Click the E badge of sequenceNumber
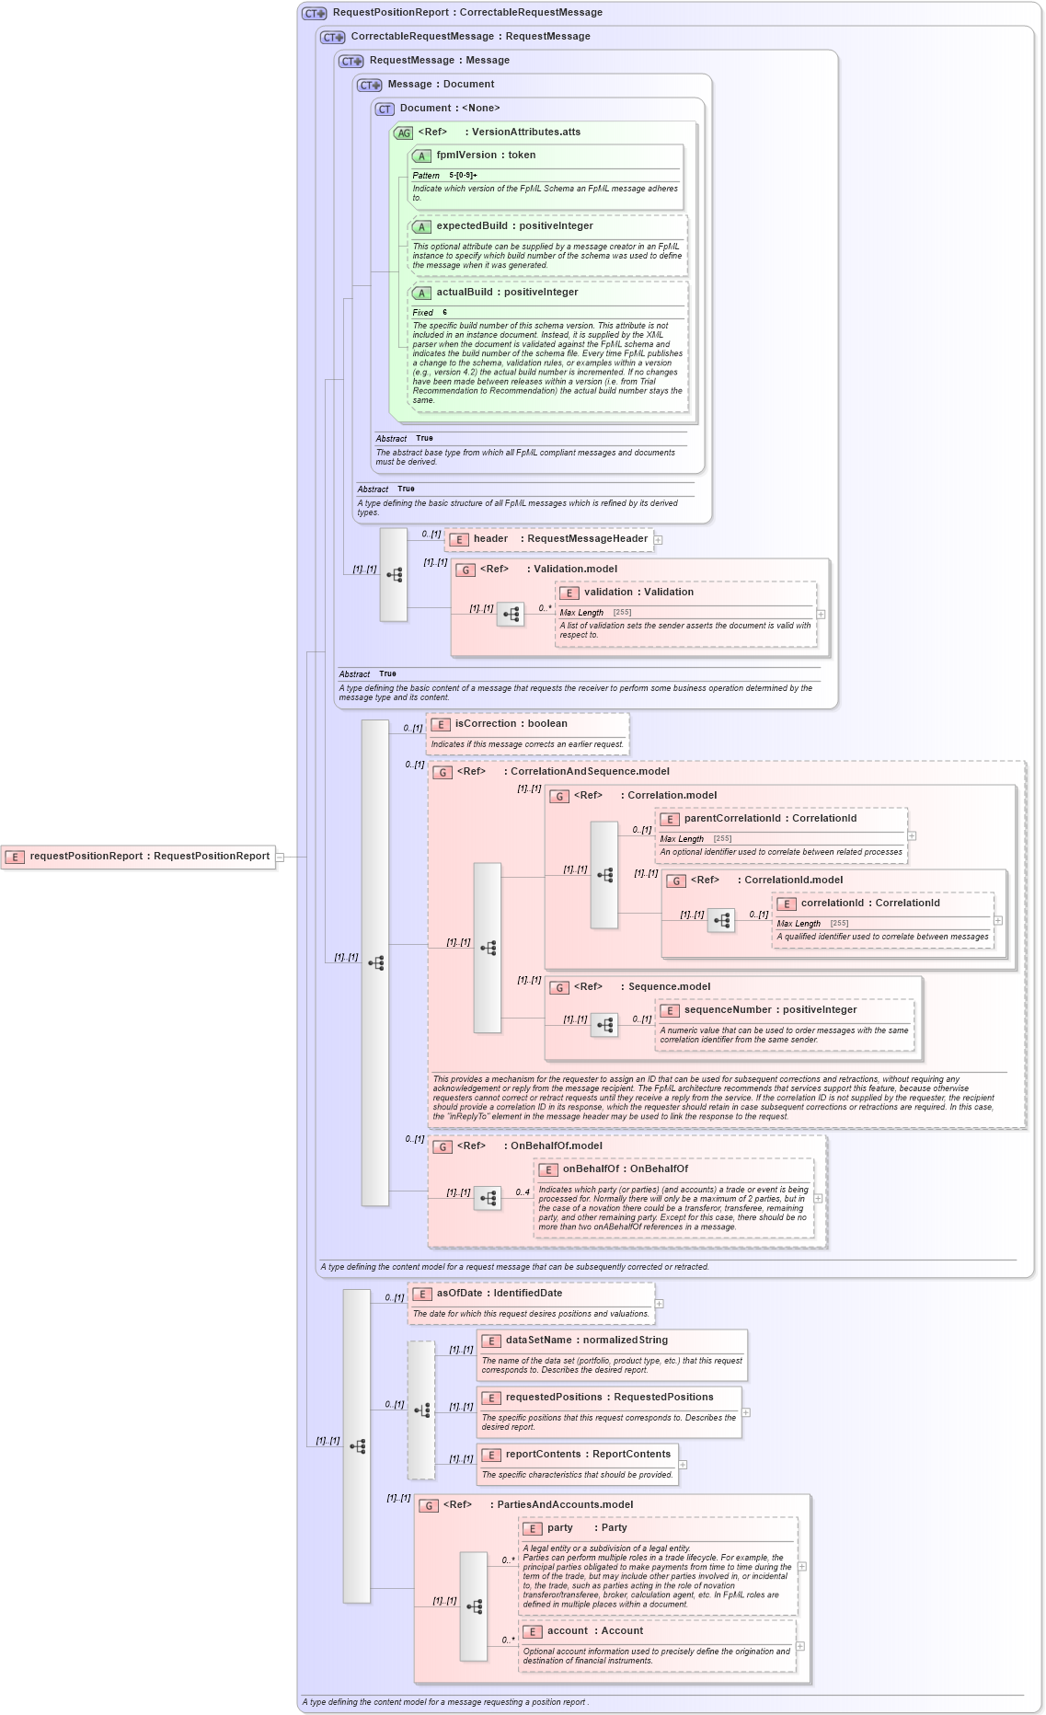This screenshot has width=1046, height=1715. click(x=670, y=1011)
